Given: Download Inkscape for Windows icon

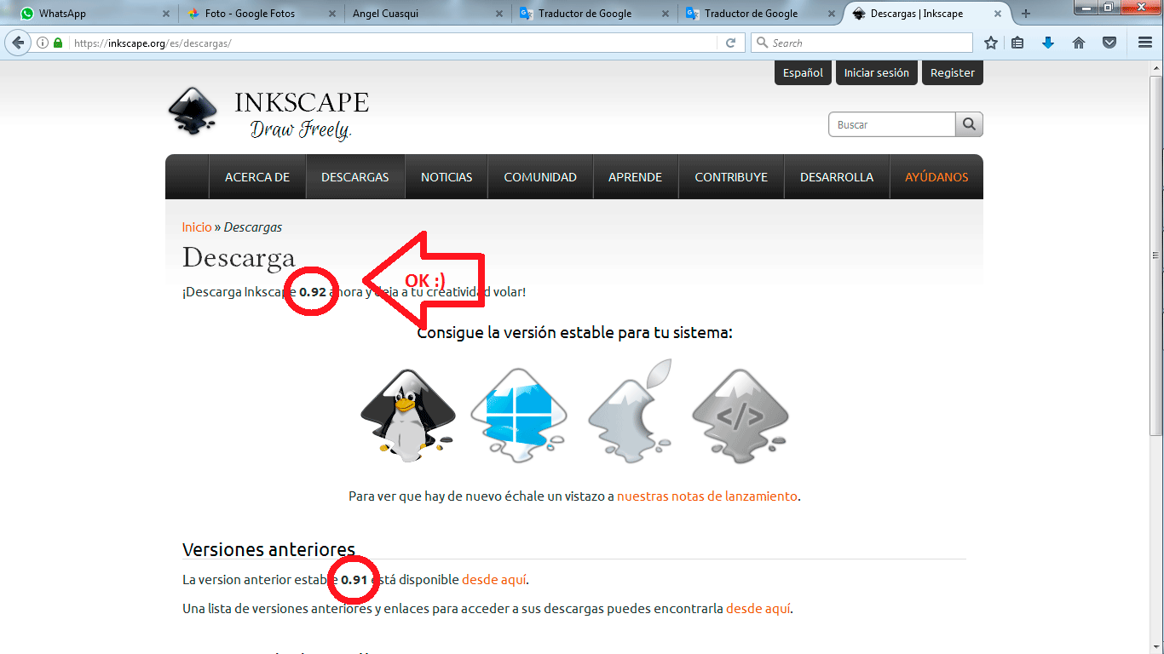Looking at the screenshot, I should tap(518, 416).
